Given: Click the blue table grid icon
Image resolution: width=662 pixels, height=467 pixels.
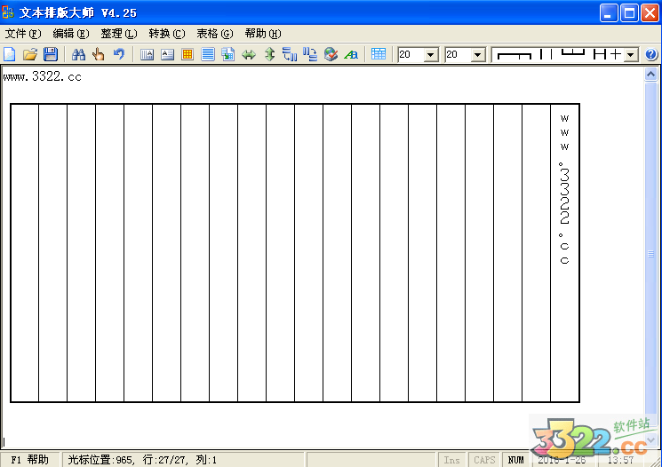Looking at the screenshot, I should pos(379,55).
